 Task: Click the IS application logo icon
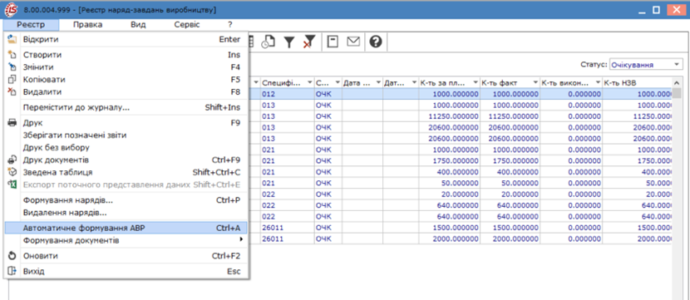pyautogui.click(x=10, y=9)
